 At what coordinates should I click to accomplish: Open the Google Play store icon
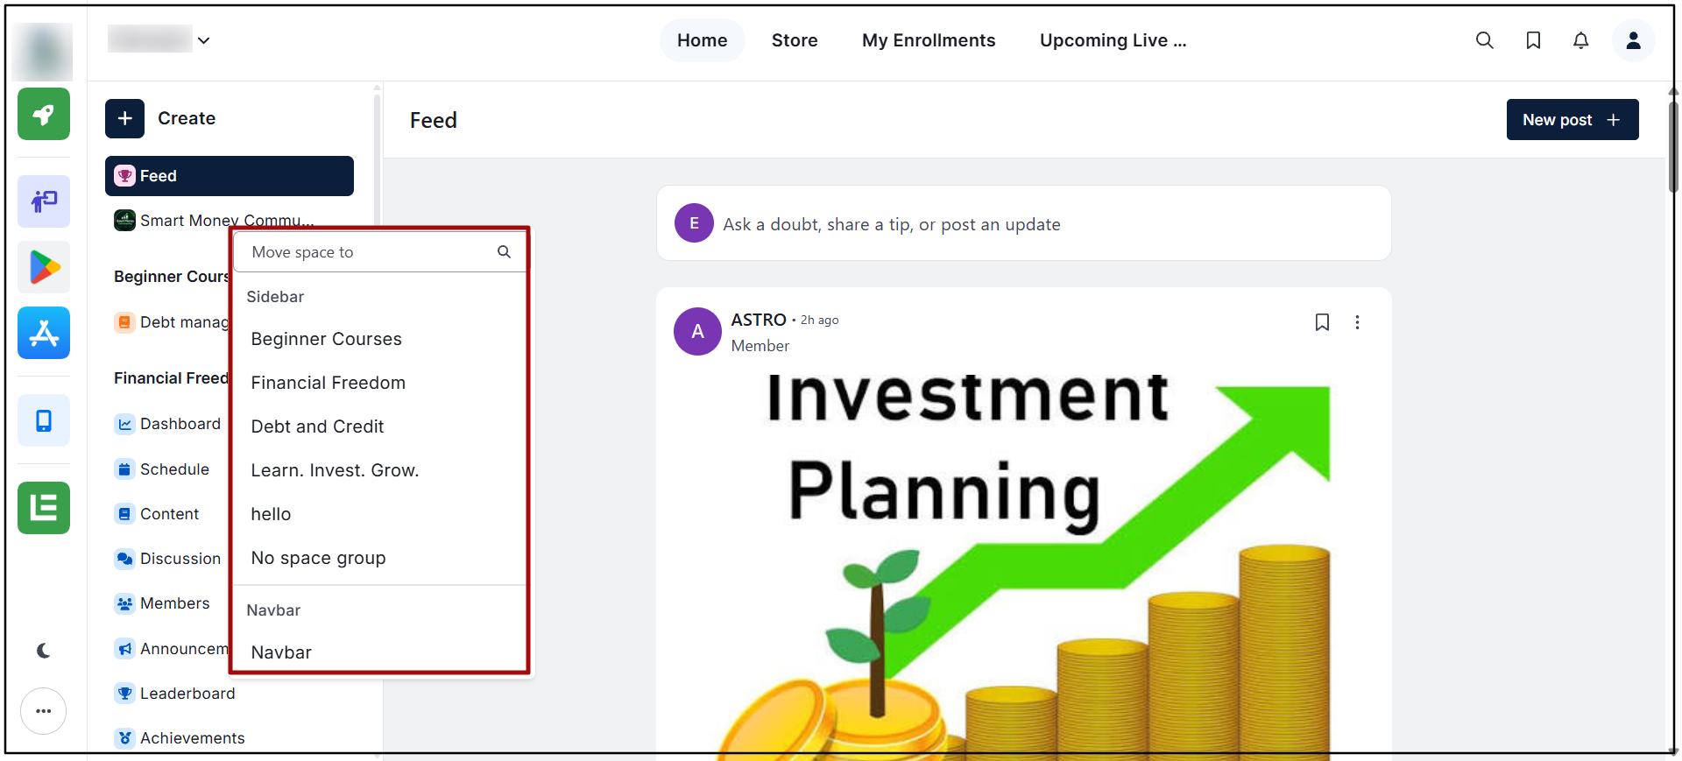tap(44, 267)
